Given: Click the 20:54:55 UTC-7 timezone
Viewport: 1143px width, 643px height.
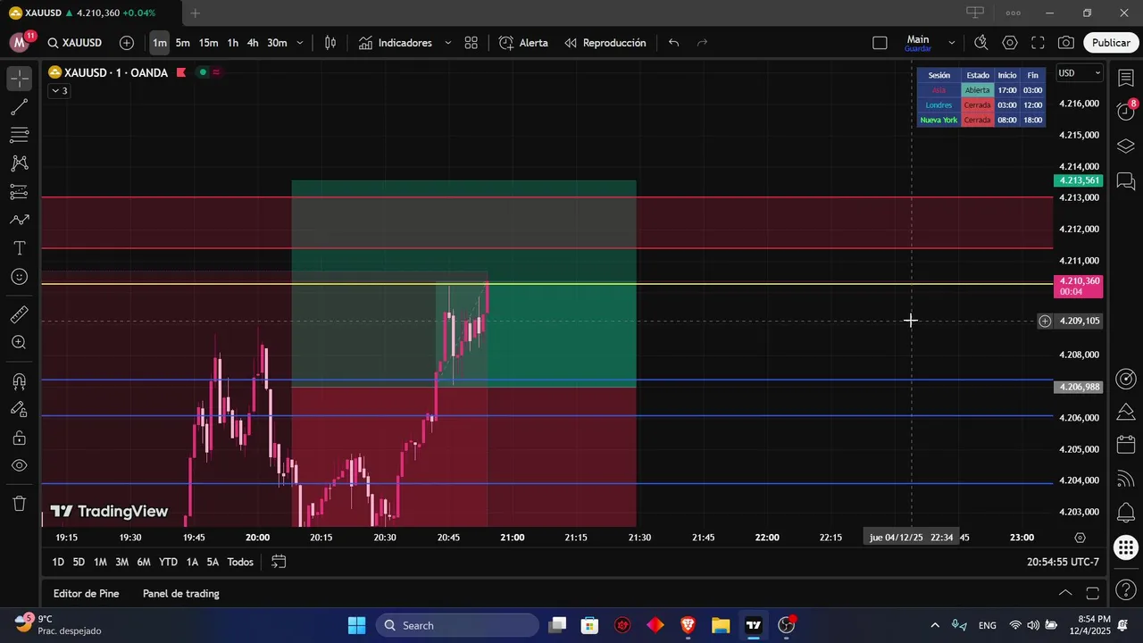Looking at the screenshot, I should point(1063,562).
